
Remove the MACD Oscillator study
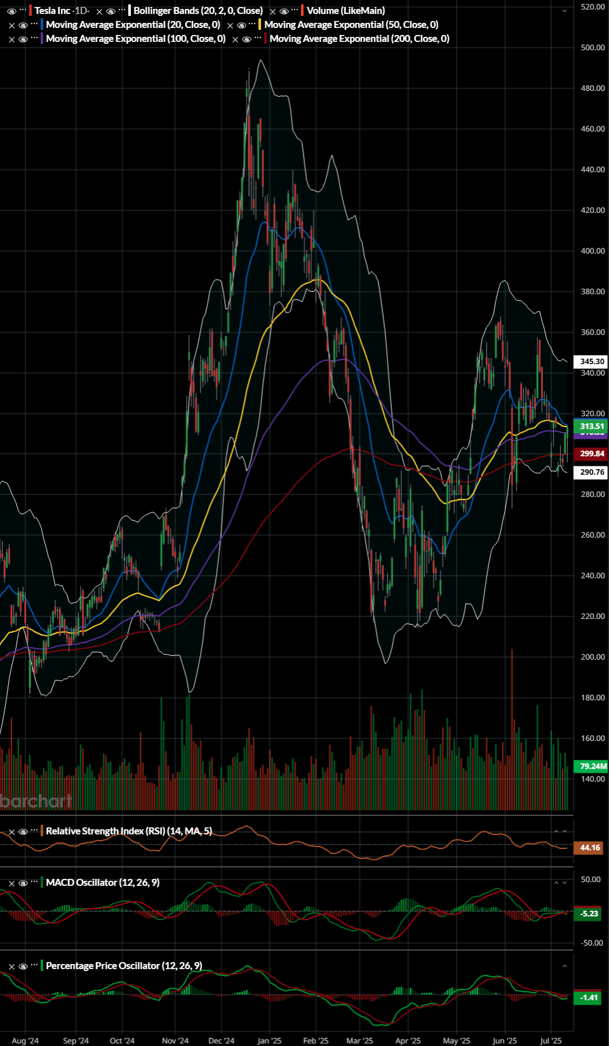pos(11,883)
